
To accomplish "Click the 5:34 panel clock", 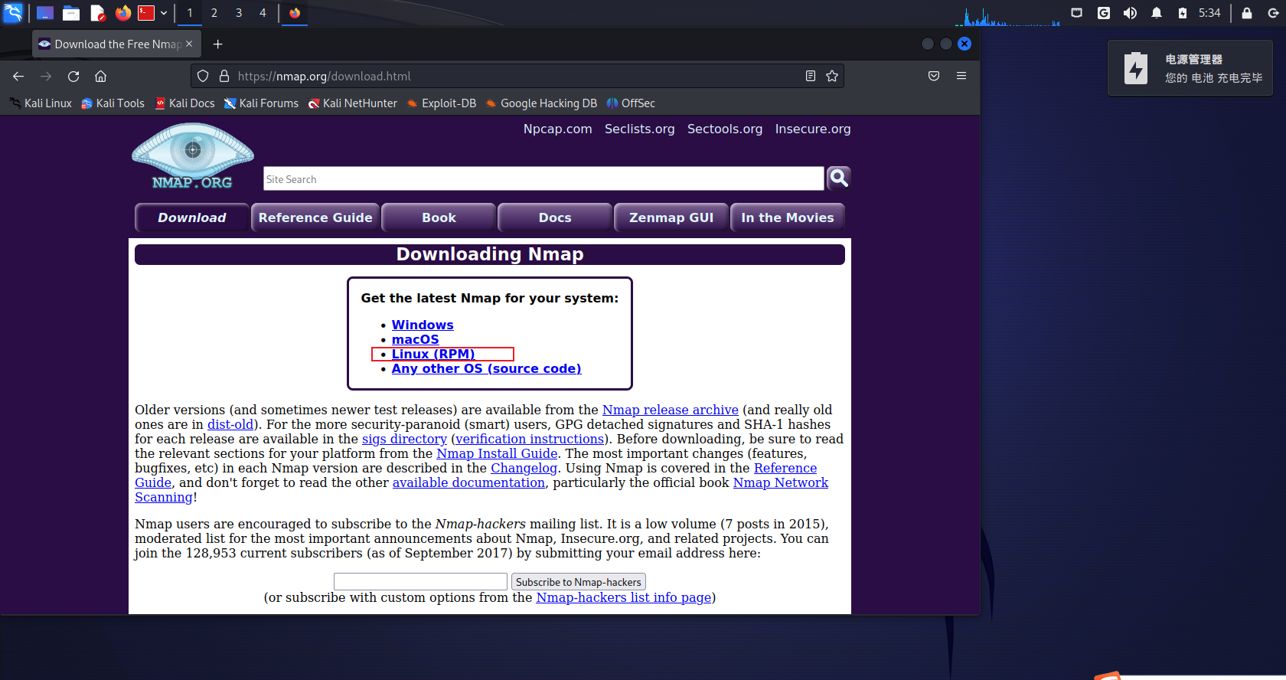I will click(x=1209, y=13).
